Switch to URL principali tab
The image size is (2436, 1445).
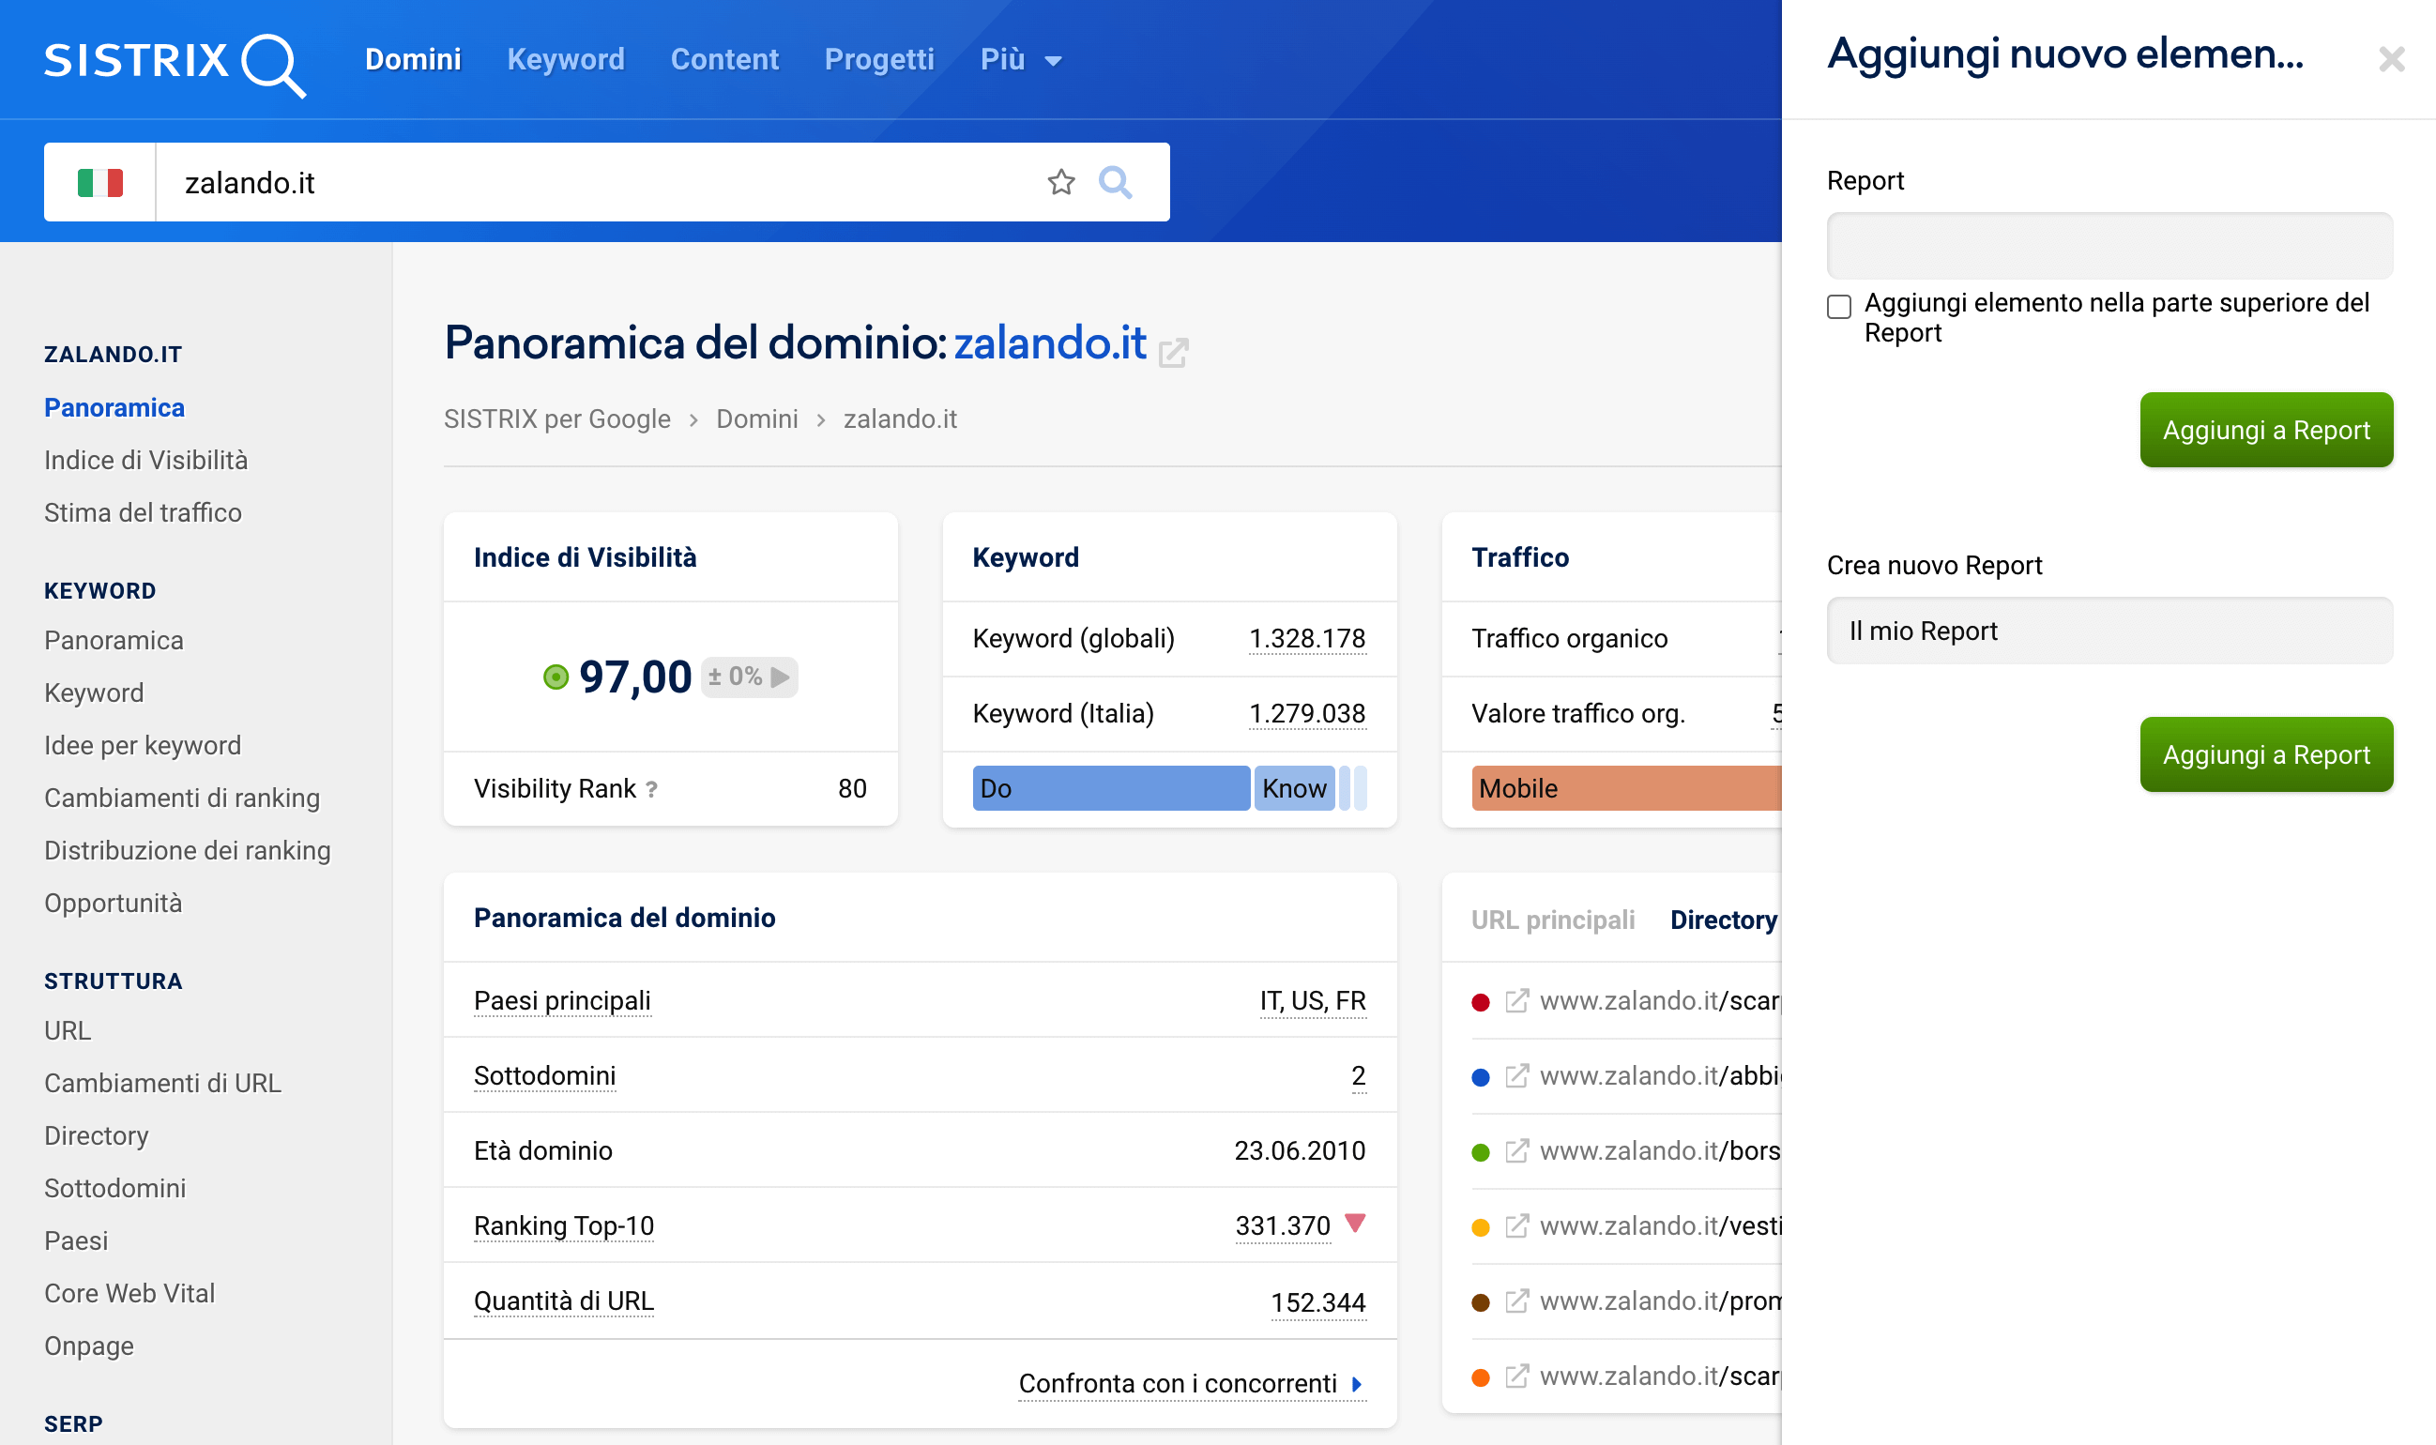pos(1553,920)
